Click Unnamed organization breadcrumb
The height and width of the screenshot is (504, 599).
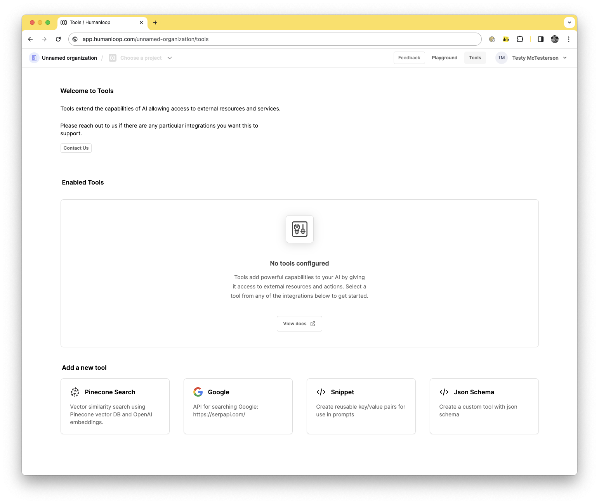(x=69, y=58)
